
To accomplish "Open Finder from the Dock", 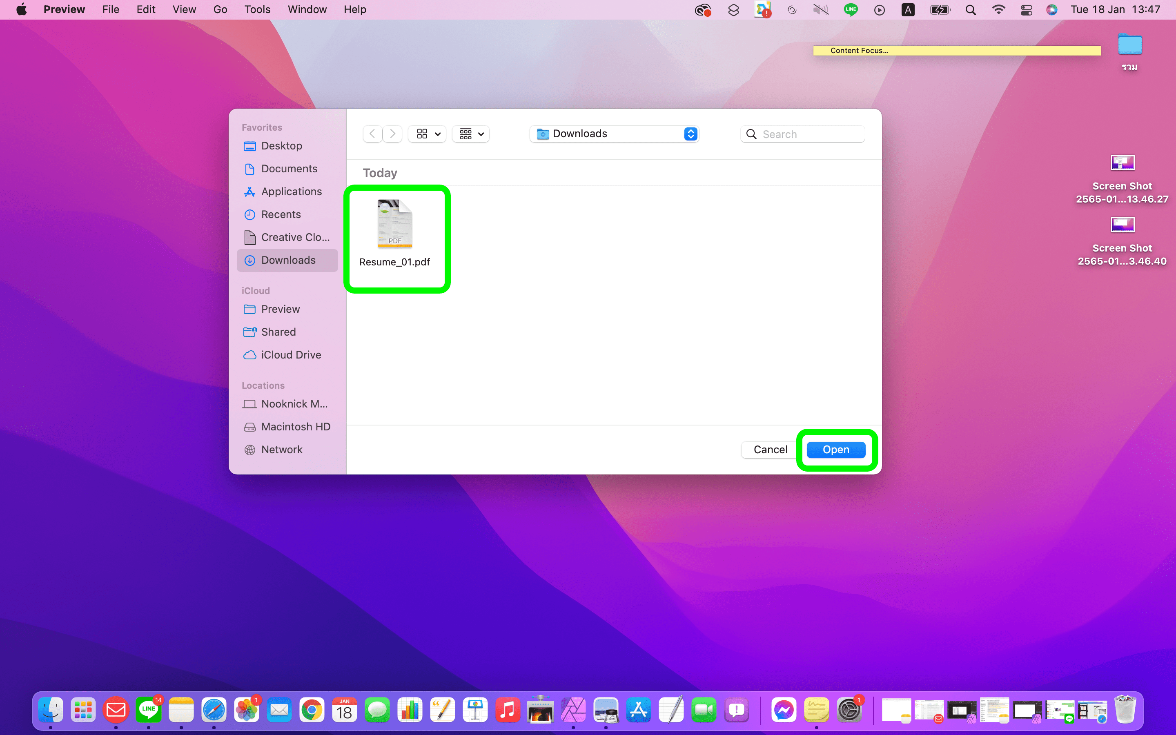I will click(x=51, y=710).
